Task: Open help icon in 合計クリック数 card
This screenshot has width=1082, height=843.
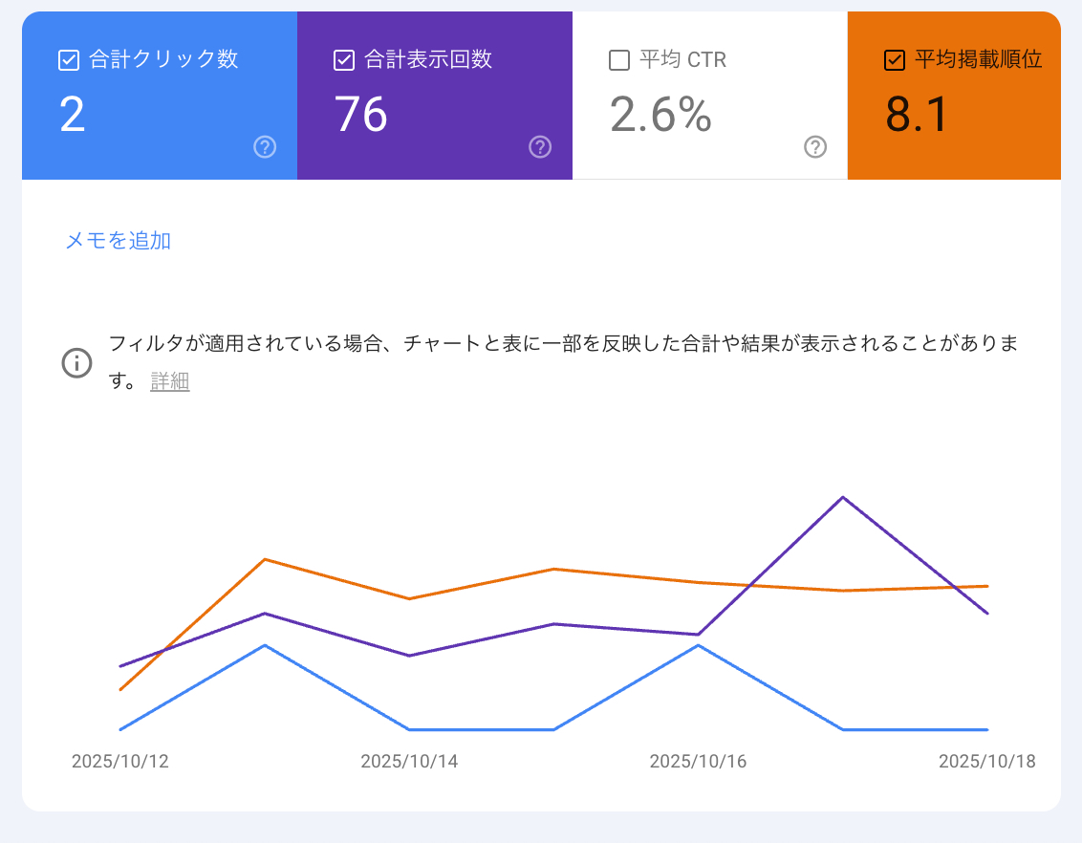Action: 265,146
